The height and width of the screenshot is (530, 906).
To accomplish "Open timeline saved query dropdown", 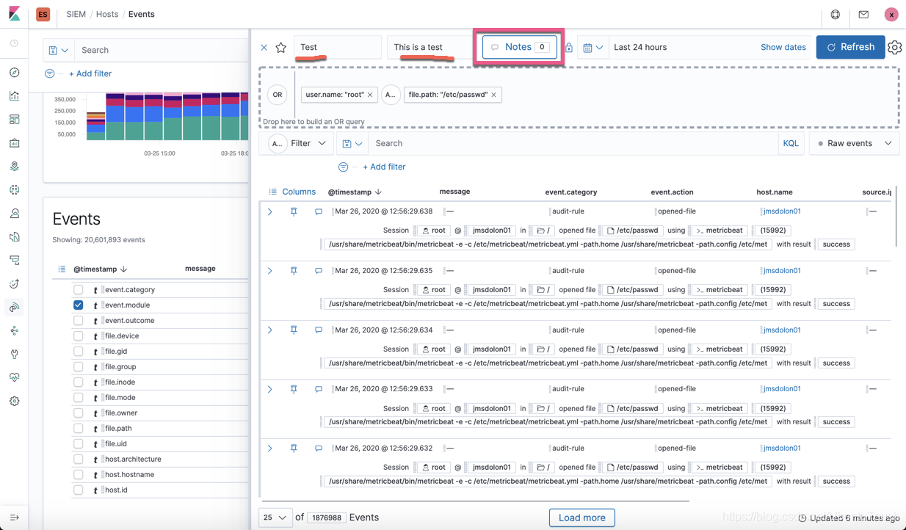I will (x=352, y=144).
